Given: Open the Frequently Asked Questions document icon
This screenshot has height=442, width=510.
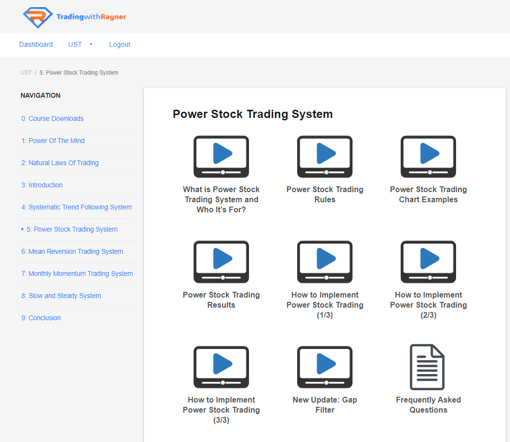Looking at the screenshot, I should [427, 367].
